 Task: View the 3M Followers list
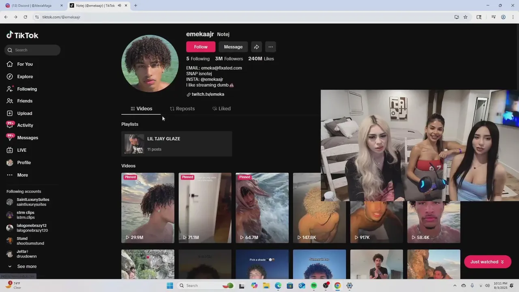point(229,59)
